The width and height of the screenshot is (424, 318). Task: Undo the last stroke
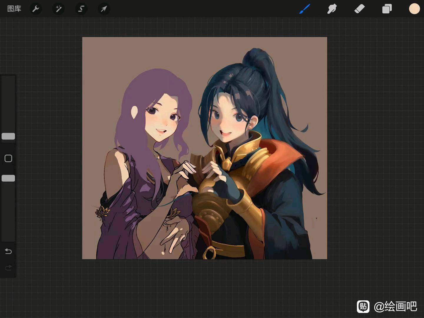[x=8, y=251]
